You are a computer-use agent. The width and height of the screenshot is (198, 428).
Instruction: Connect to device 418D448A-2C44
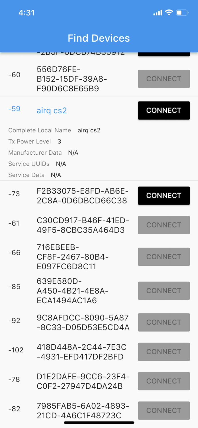pyautogui.click(x=164, y=352)
